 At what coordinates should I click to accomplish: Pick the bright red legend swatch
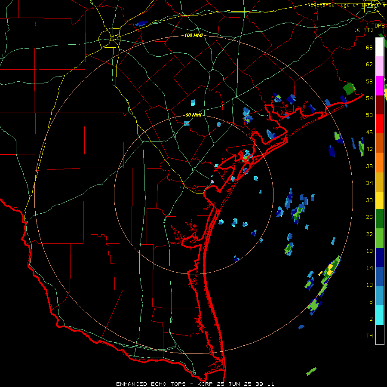tap(380, 124)
